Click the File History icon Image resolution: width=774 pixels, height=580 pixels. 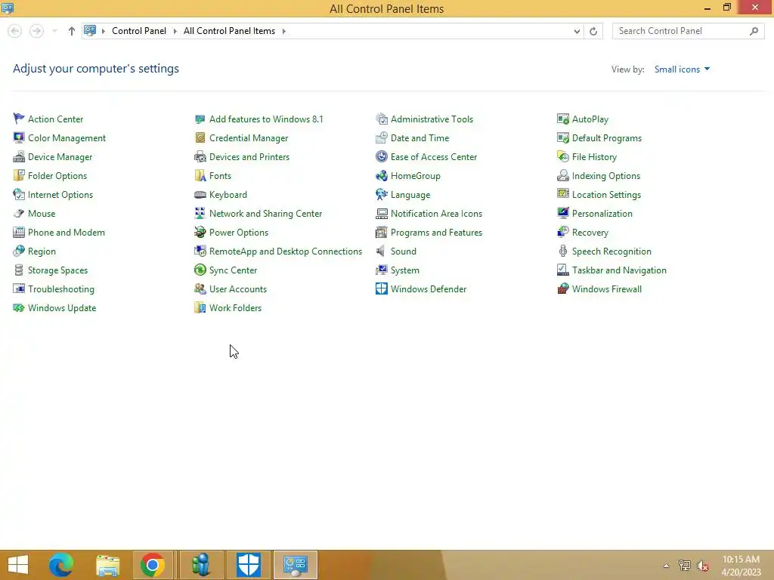[562, 157]
